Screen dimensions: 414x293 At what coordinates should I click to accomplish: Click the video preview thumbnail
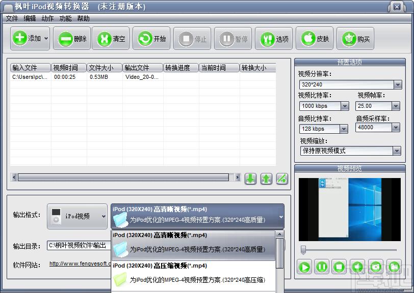[350, 210]
